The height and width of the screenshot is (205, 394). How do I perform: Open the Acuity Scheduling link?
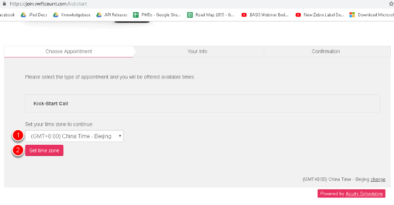pyautogui.click(x=364, y=193)
